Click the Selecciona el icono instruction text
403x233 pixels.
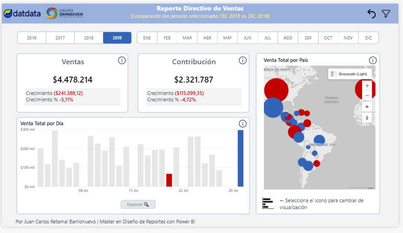point(321,204)
